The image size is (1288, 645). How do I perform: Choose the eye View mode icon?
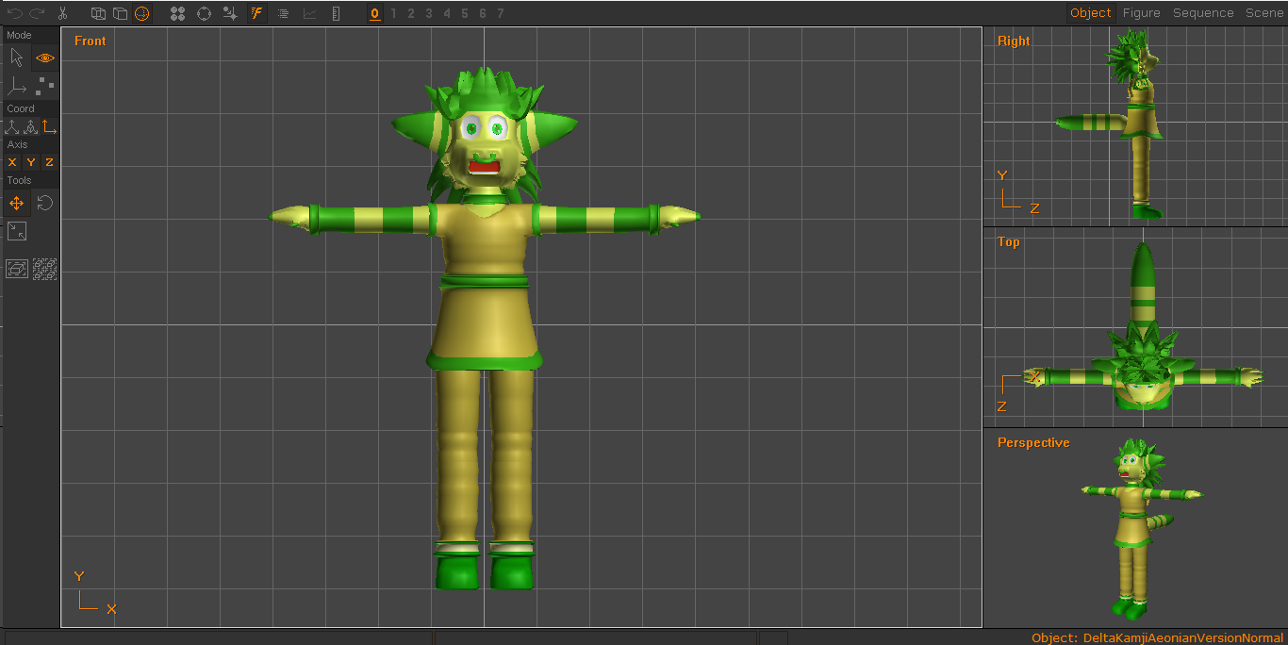point(45,58)
